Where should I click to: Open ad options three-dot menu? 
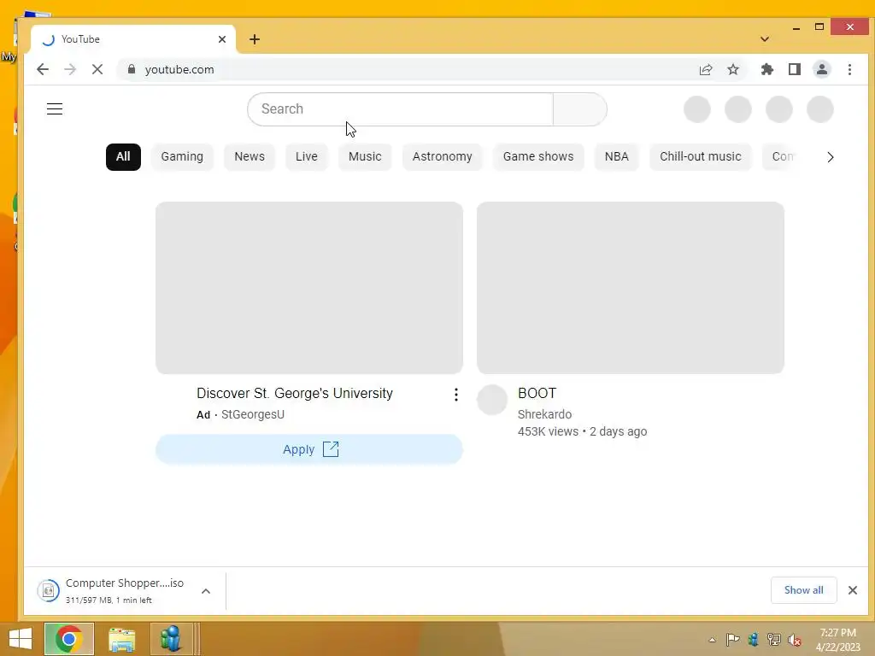tap(456, 395)
